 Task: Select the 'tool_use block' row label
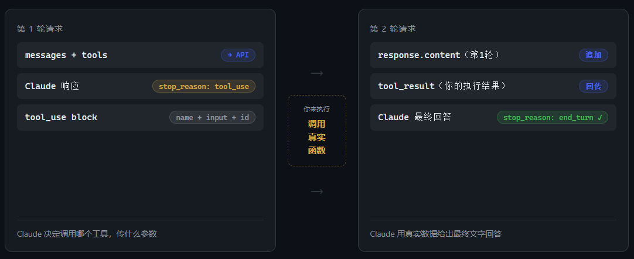(x=61, y=117)
